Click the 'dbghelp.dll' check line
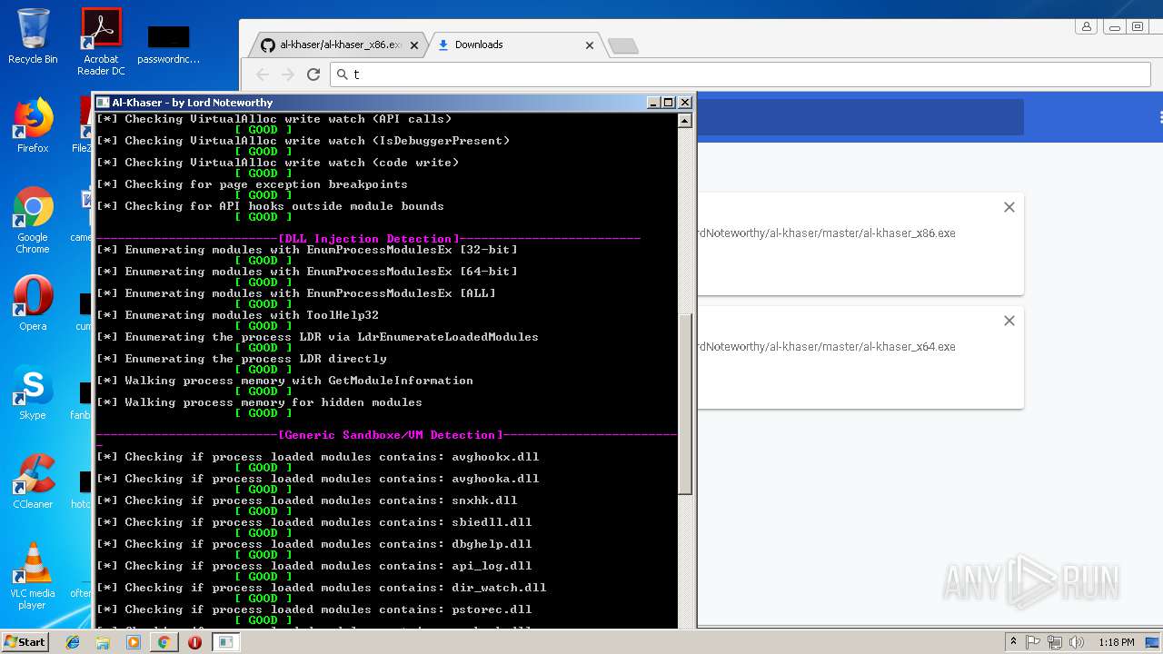 point(313,544)
